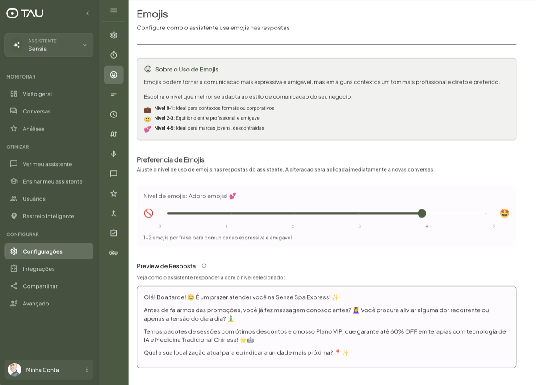Open Ensinar meu assistente
Image resolution: width=536 pixels, height=385 pixels.
(x=53, y=181)
